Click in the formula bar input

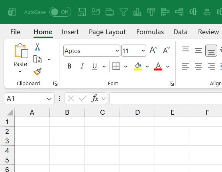point(166,98)
